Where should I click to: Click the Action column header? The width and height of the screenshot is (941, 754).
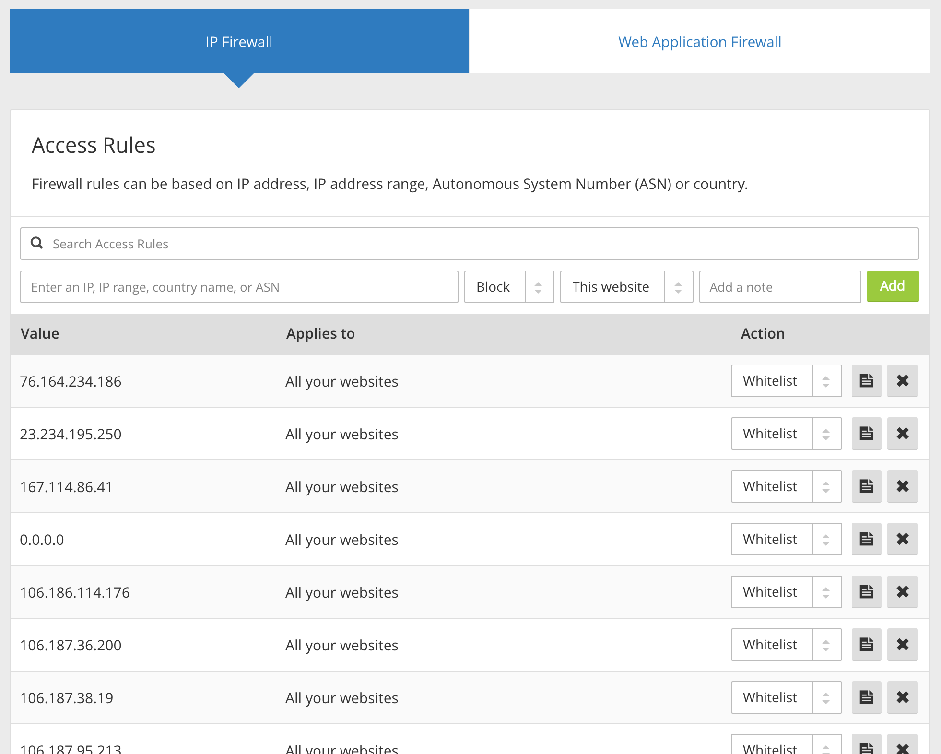tap(763, 333)
